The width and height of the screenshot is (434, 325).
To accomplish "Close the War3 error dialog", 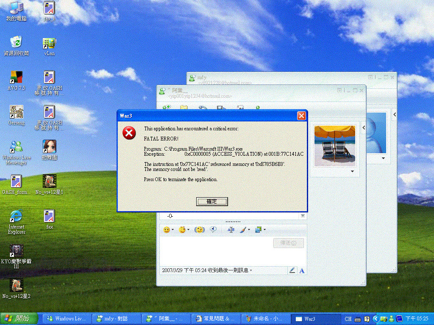I will tap(301, 116).
